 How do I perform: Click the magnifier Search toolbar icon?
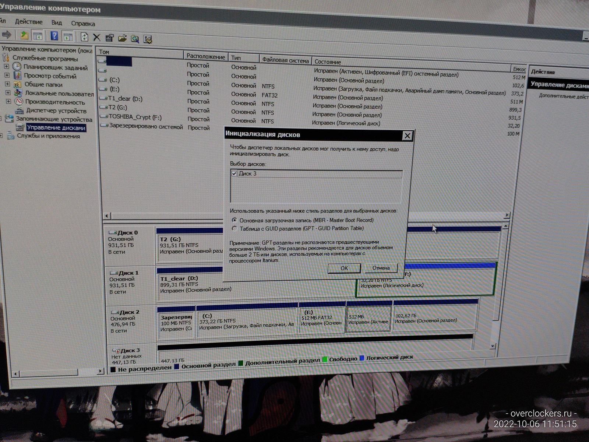135,39
